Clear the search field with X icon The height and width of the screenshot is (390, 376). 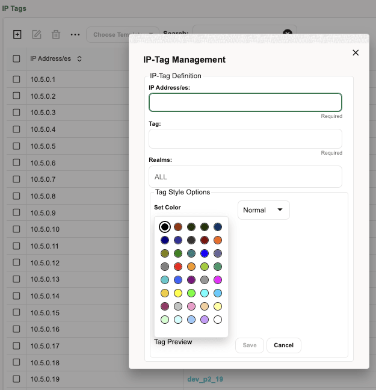click(288, 33)
